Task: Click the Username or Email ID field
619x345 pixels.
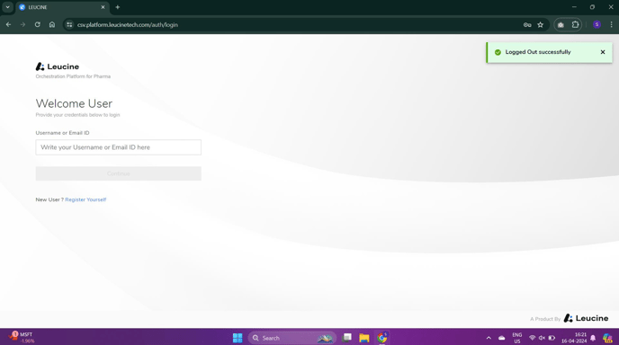Action: [119, 147]
